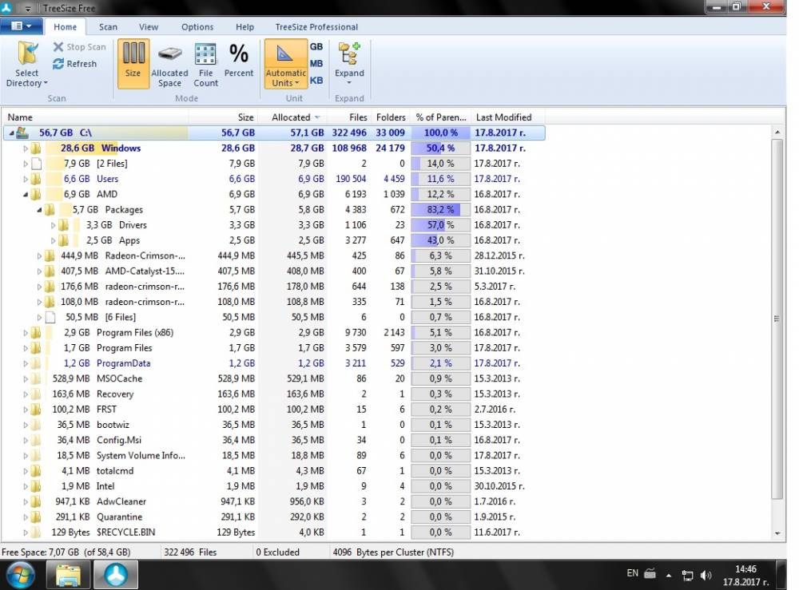Viewport: 799px width, 590px height.
Task: Open the Help ribbon tab
Action: [x=244, y=27]
